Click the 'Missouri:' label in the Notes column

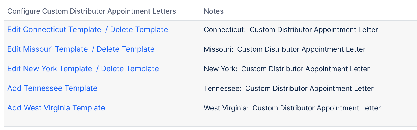tap(219, 49)
